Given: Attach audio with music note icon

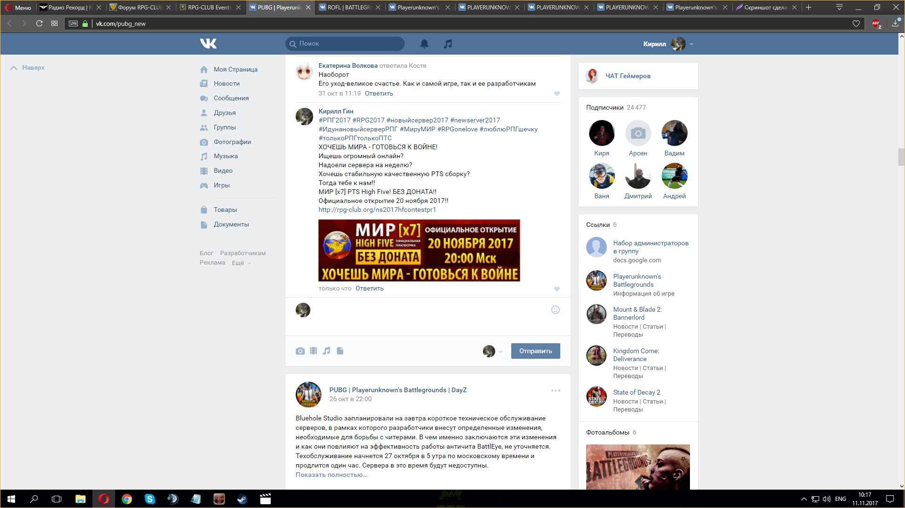Looking at the screenshot, I should pos(326,351).
